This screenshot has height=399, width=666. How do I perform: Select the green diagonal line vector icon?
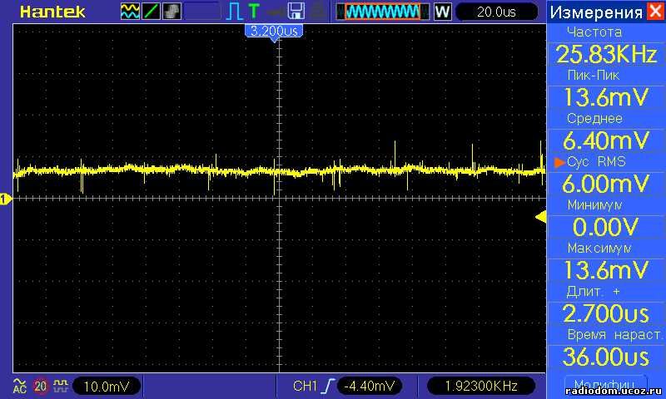coord(151,12)
